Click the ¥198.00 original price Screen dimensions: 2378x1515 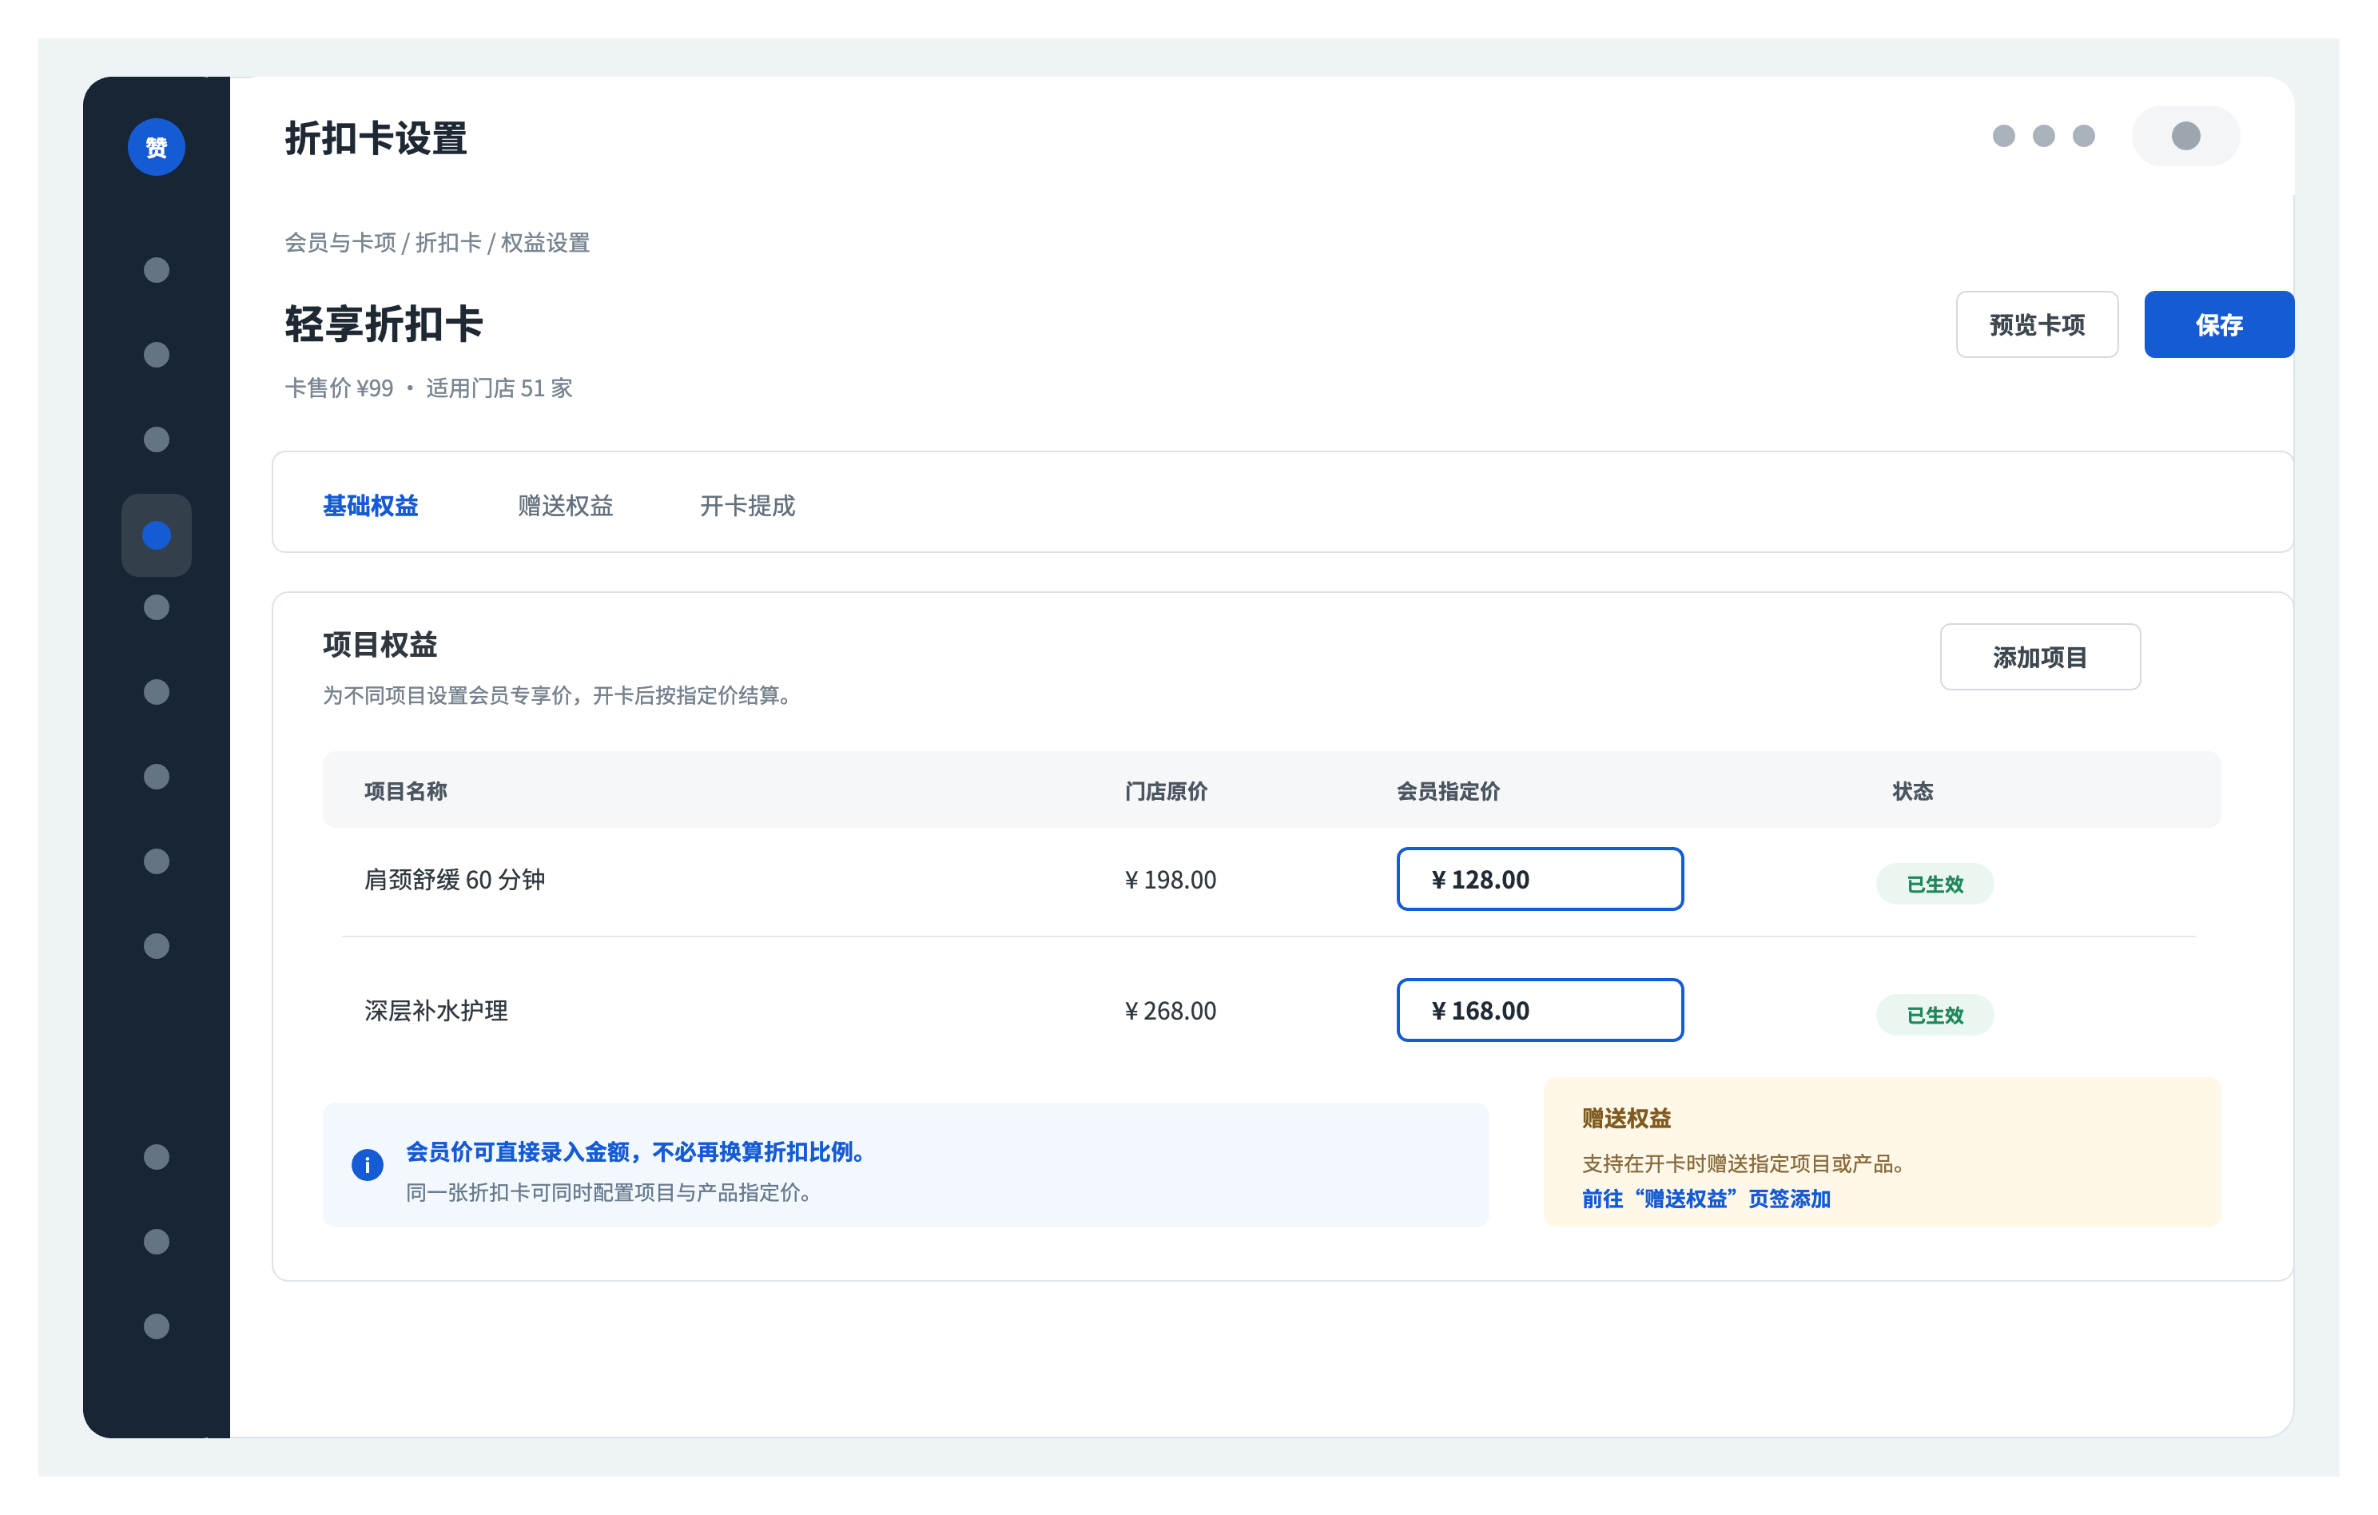[x=1171, y=880]
